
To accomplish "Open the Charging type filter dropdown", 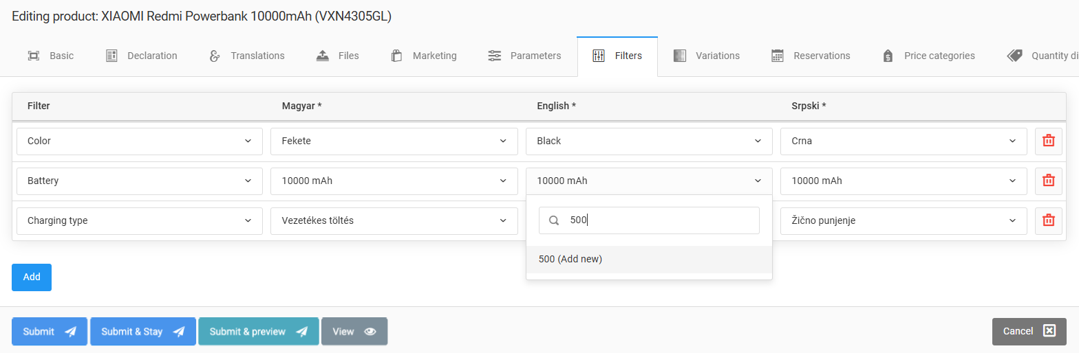I will [140, 220].
